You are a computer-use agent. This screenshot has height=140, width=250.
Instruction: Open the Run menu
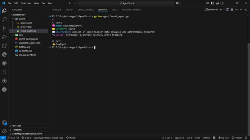pyautogui.click(x=50, y=3)
